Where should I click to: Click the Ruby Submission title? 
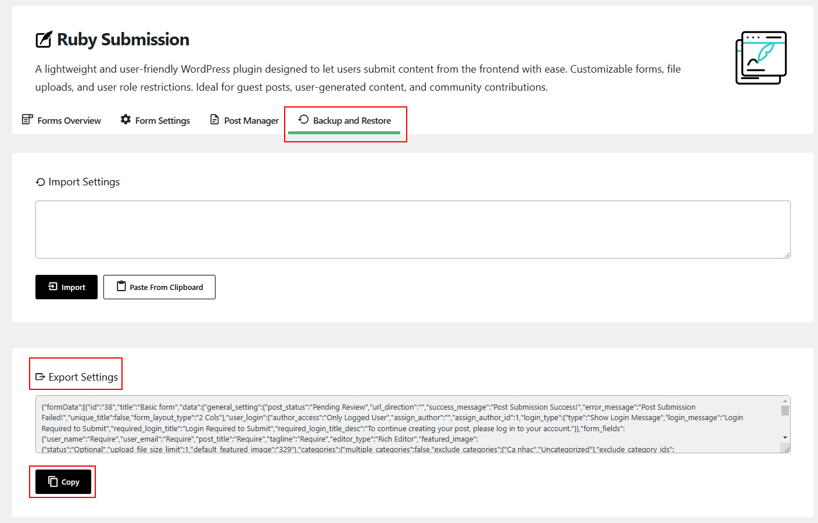coord(123,40)
